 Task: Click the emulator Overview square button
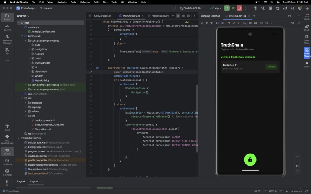(238, 23)
